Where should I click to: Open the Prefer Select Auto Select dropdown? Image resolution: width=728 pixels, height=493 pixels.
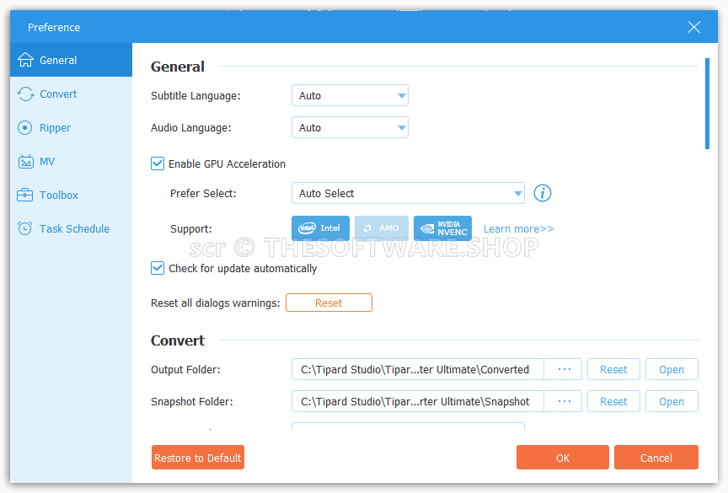click(408, 194)
